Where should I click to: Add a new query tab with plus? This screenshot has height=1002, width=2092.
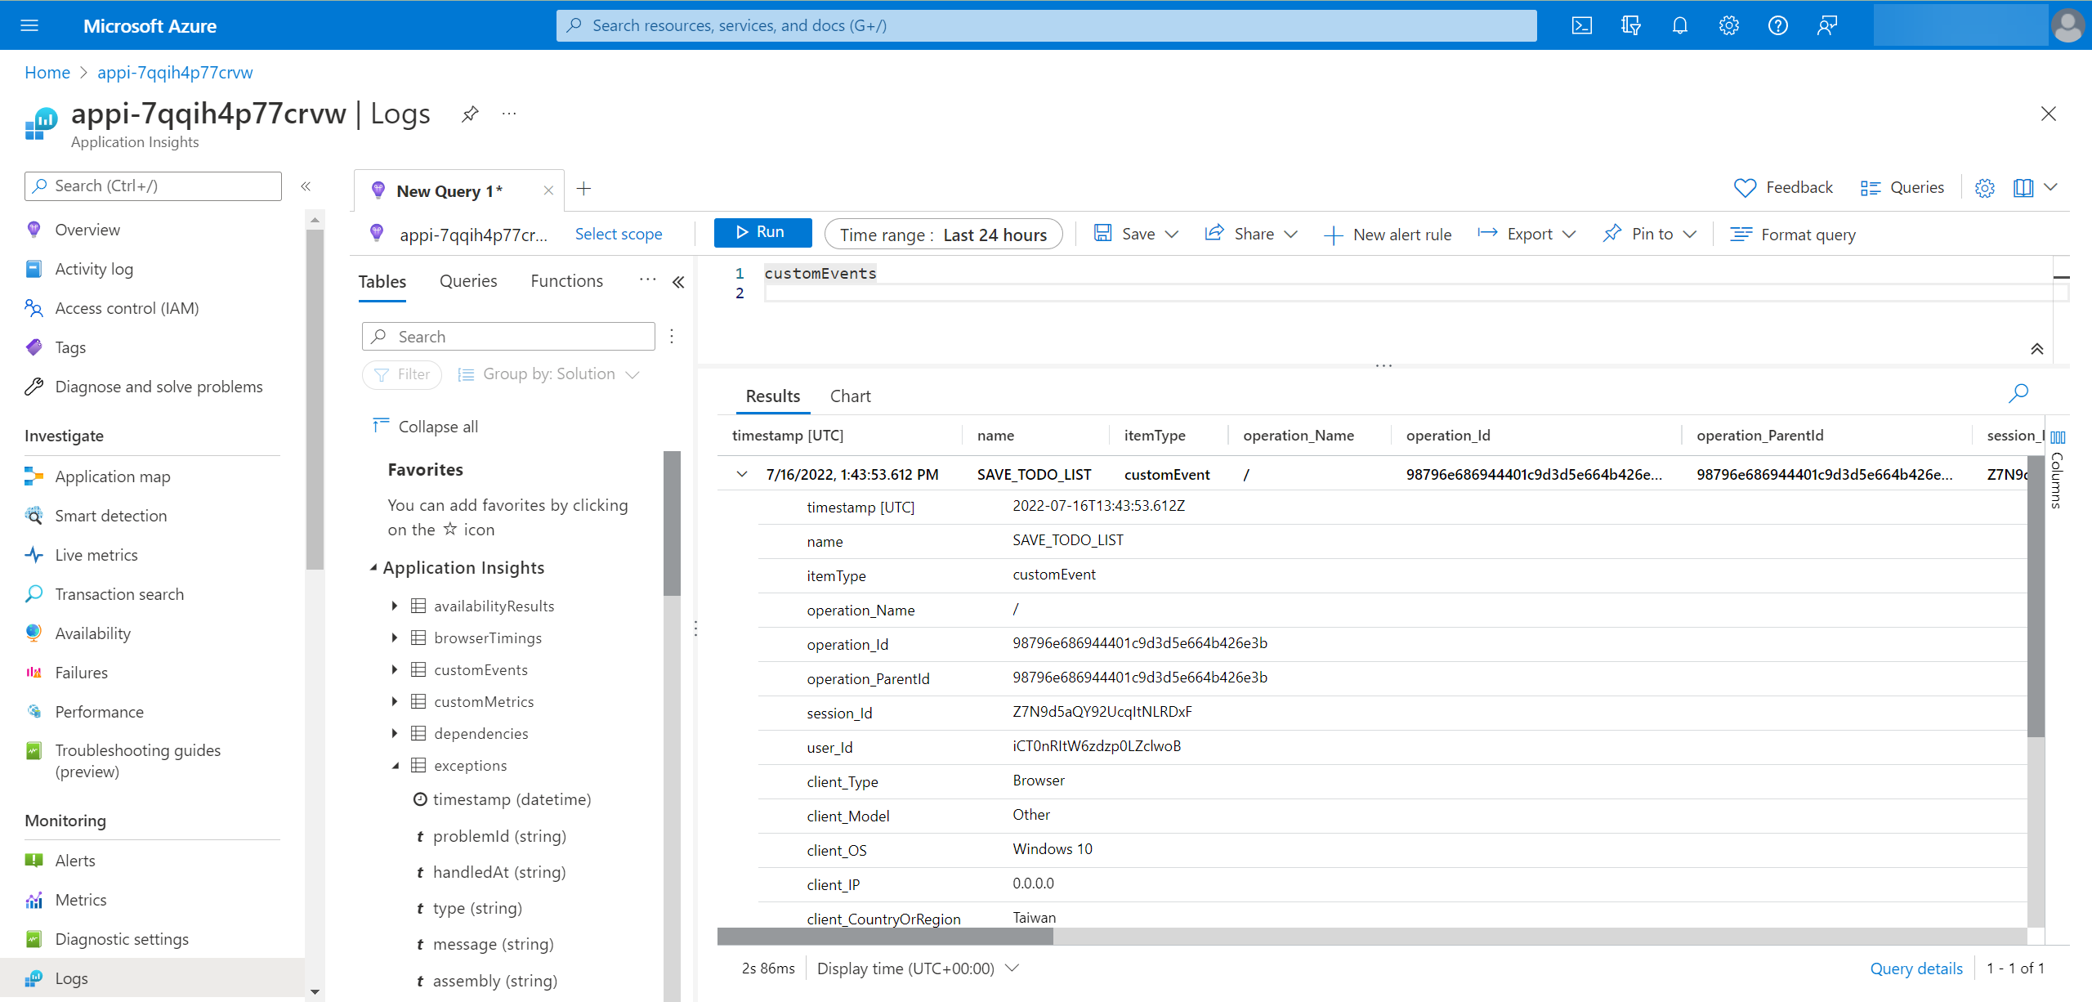(583, 190)
